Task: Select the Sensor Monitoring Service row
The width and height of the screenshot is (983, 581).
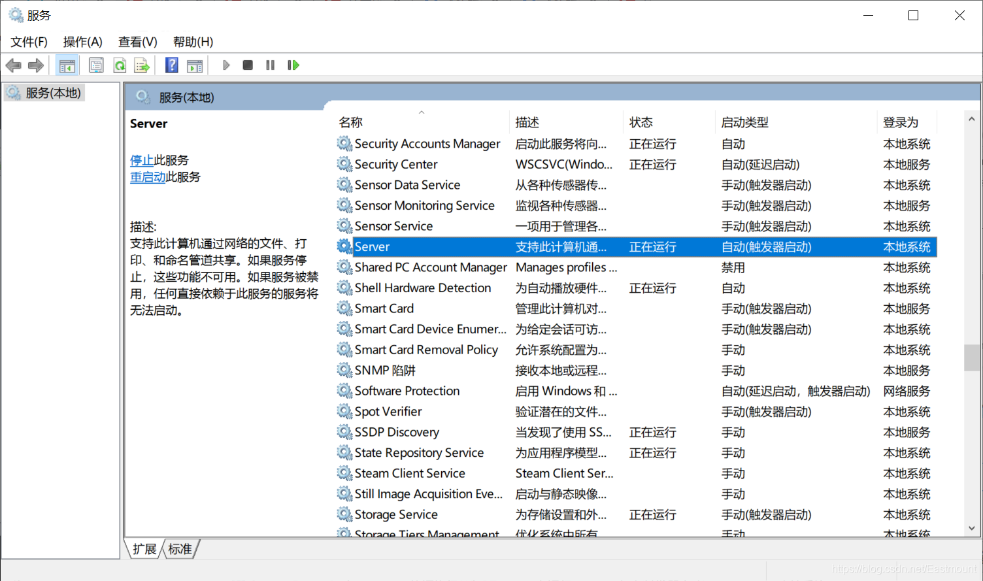Action: 637,205
